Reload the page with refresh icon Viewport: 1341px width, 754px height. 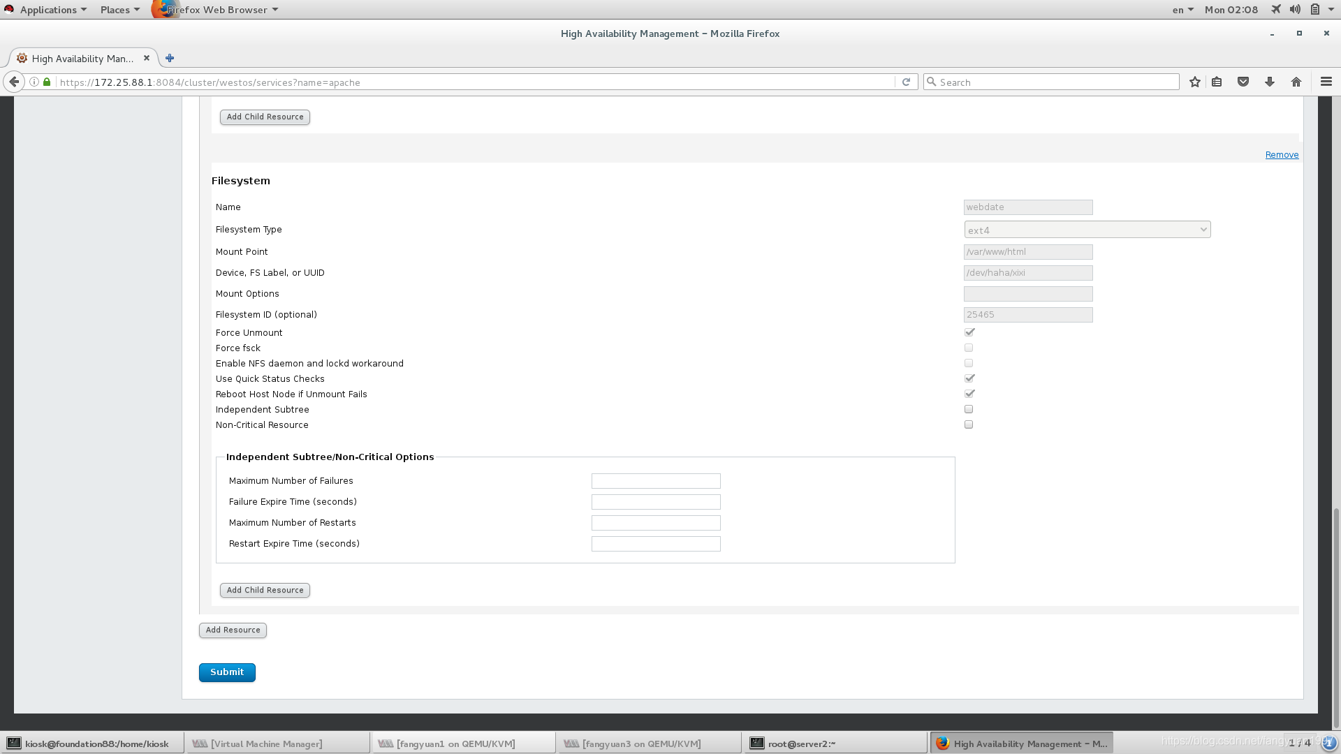906,82
